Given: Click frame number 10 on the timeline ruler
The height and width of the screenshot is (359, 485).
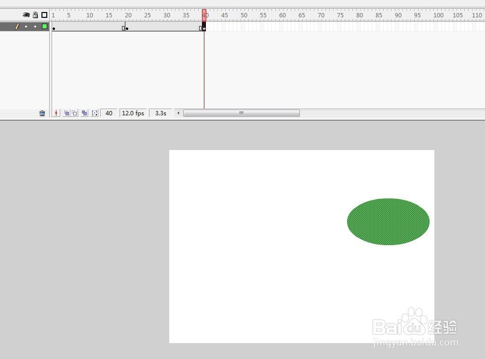Looking at the screenshot, I should tap(90, 15).
